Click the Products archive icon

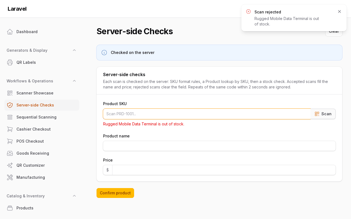[x=10, y=208]
